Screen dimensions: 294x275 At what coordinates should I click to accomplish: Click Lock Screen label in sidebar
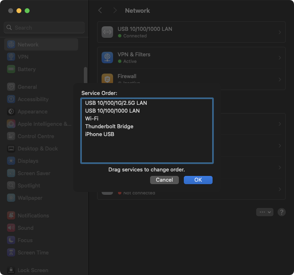pyautogui.click(x=33, y=270)
